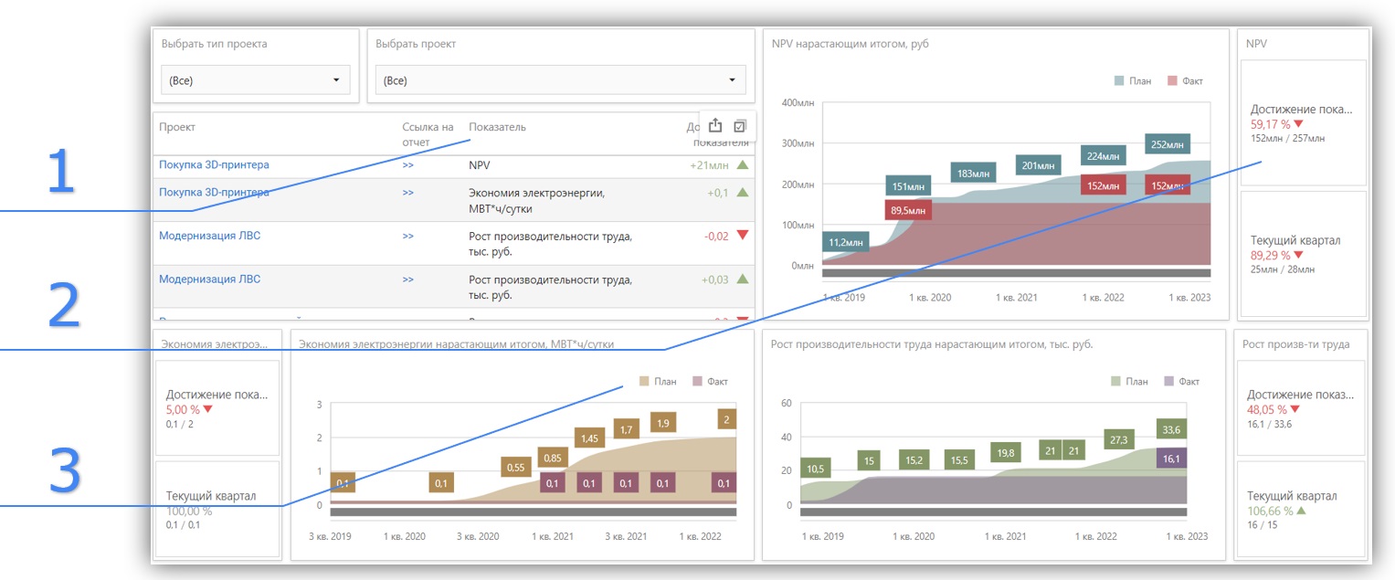This screenshot has height=580, width=1395.
Task: Toggle 'Факт' legend in the NPV chart
Action: click(1185, 81)
